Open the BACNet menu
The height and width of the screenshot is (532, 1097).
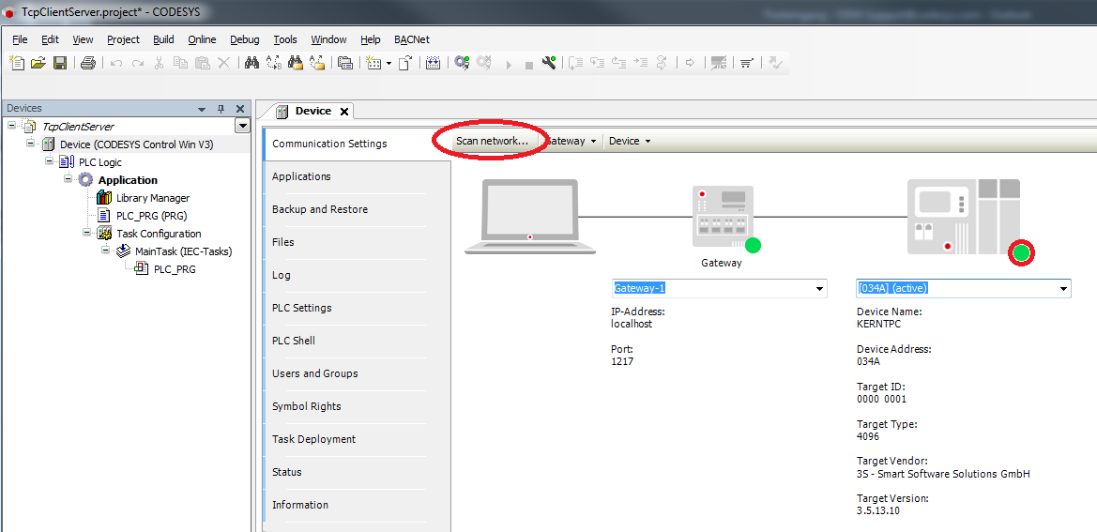click(x=411, y=39)
